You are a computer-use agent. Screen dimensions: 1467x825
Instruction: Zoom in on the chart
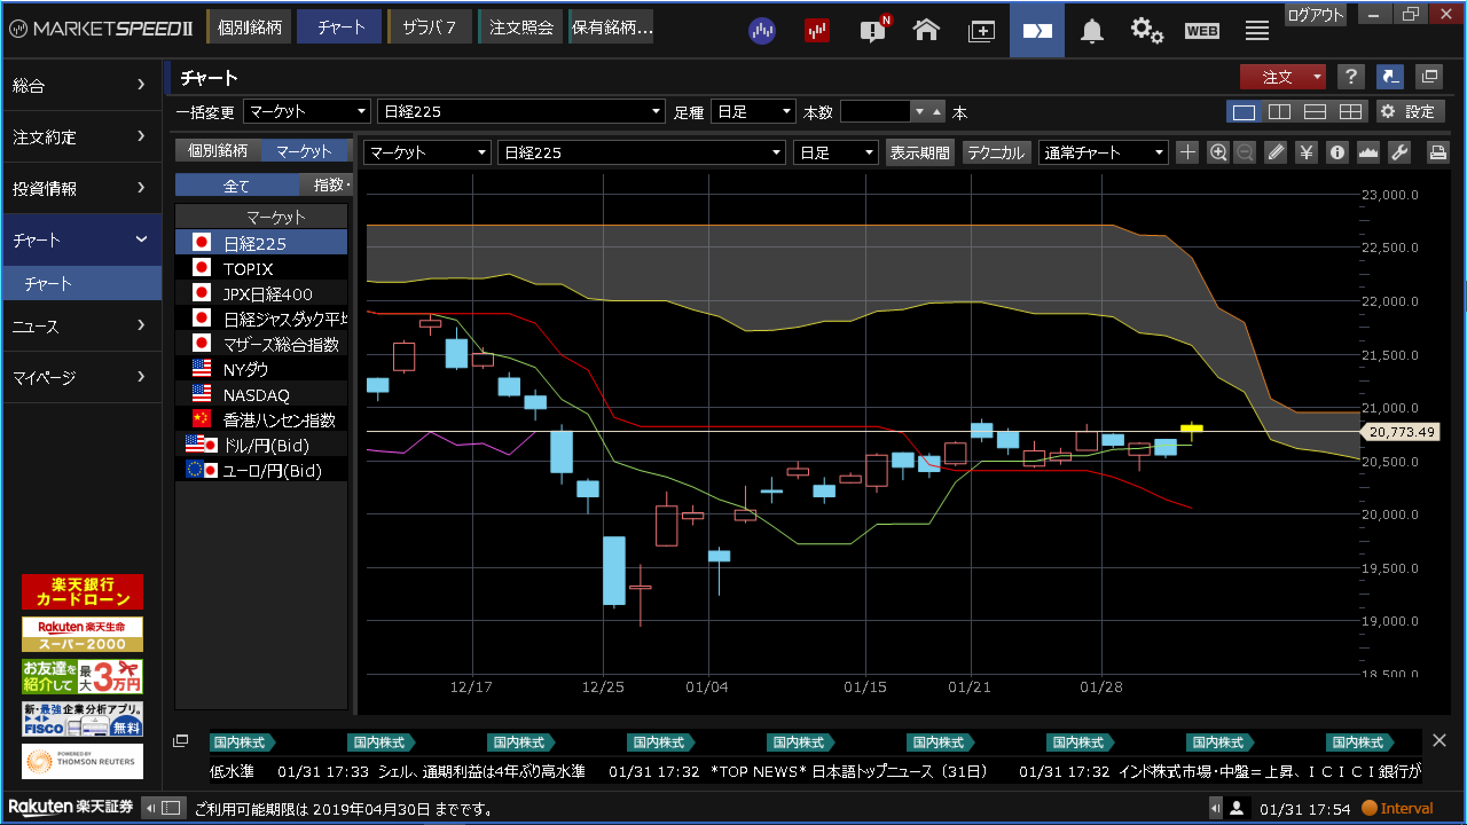click(1218, 152)
